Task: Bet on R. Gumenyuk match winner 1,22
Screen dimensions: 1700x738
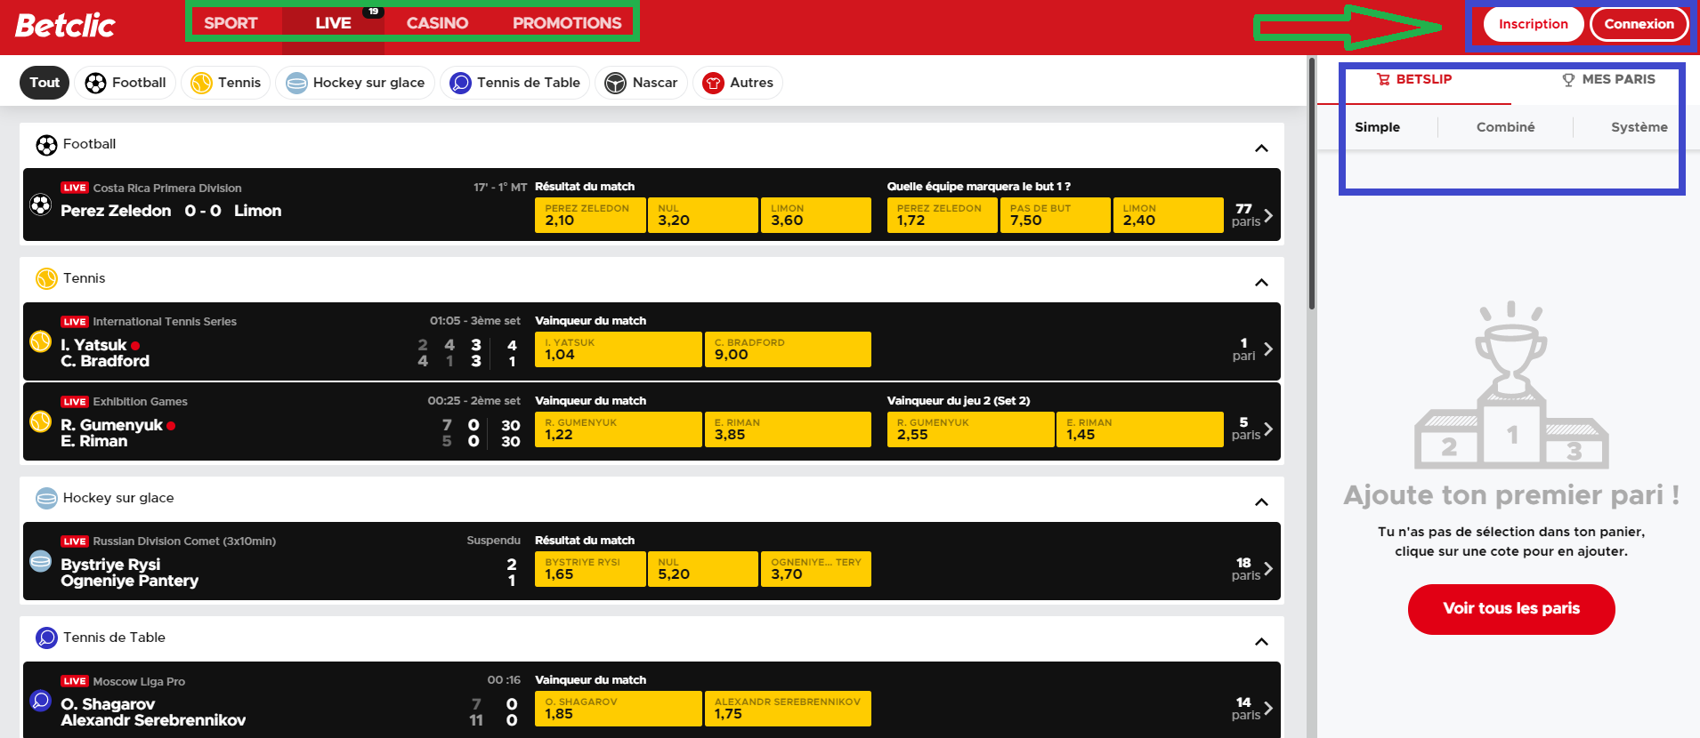Action: click(x=618, y=429)
